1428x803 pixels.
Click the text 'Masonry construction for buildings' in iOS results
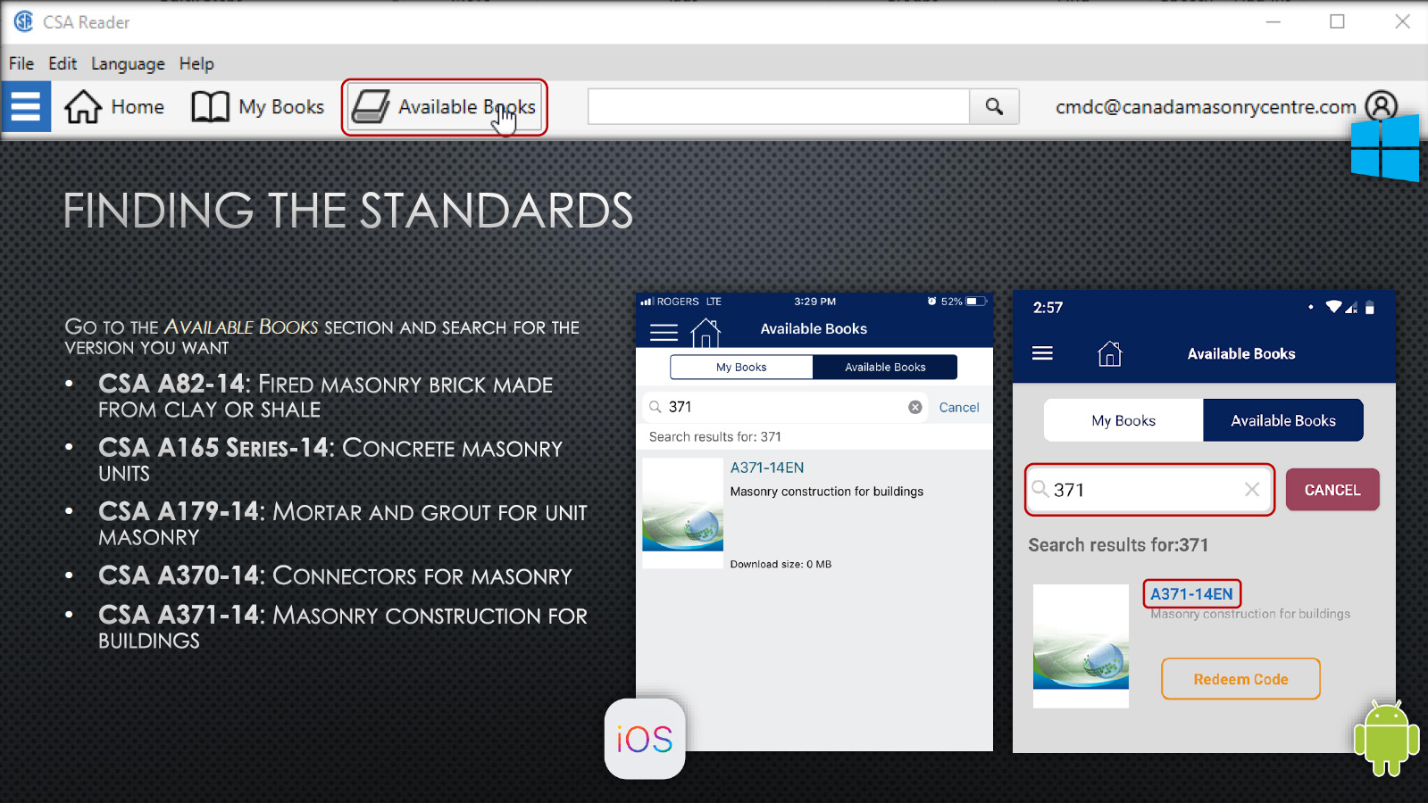(x=827, y=492)
